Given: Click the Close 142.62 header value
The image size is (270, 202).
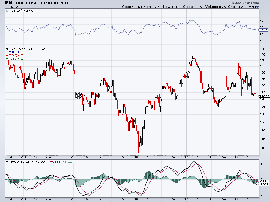Looking at the screenshot, I should tap(194, 7).
